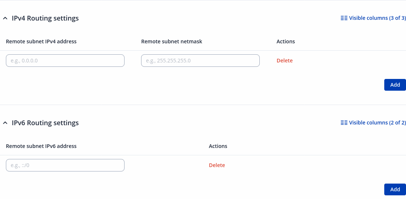Collapse the IPv6 Routing settings chevron
This screenshot has width=406, height=199.
(x=5, y=123)
